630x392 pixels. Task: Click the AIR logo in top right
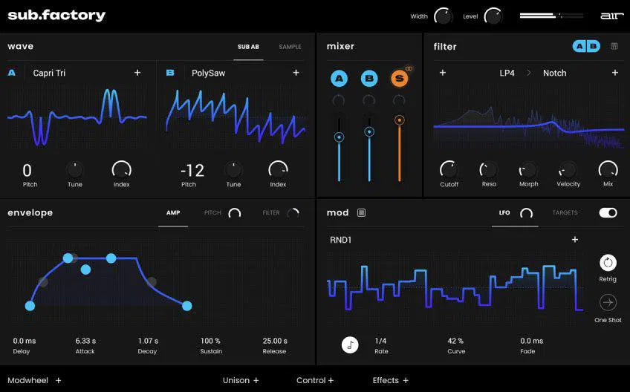[609, 16]
